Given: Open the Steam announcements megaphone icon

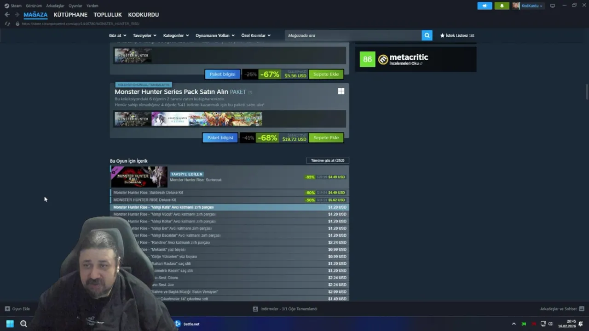Looking at the screenshot, I should [x=485, y=6].
